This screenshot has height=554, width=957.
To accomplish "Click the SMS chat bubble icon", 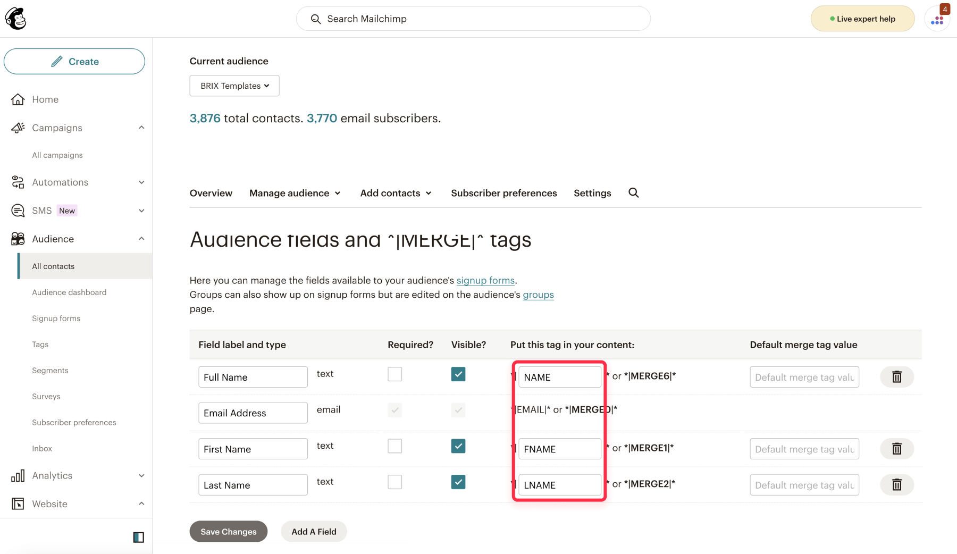I will pyautogui.click(x=18, y=211).
